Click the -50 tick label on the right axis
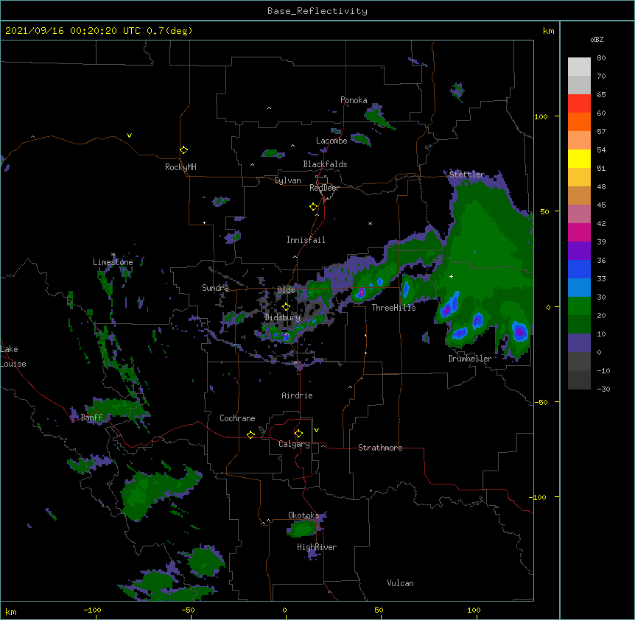This screenshot has width=635, height=620. click(541, 402)
